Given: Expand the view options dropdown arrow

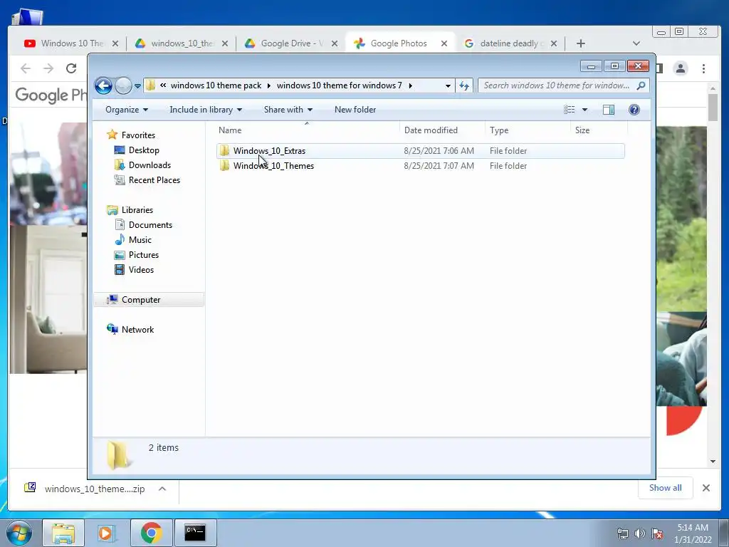Looking at the screenshot, I should 585,110.
